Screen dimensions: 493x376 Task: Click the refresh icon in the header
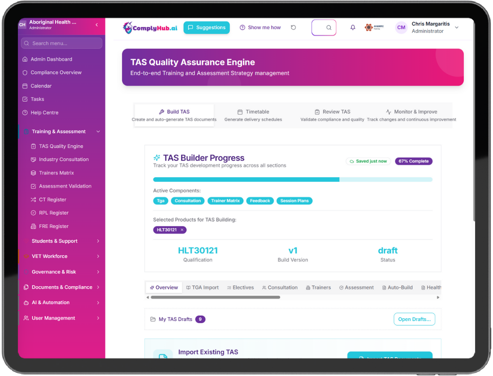click(294, 27)
